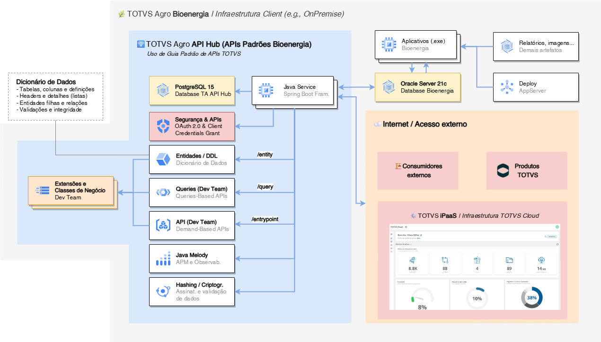Click the gear icon before TOTVS iPaaS
601x342 pixels.
(413, 215)
